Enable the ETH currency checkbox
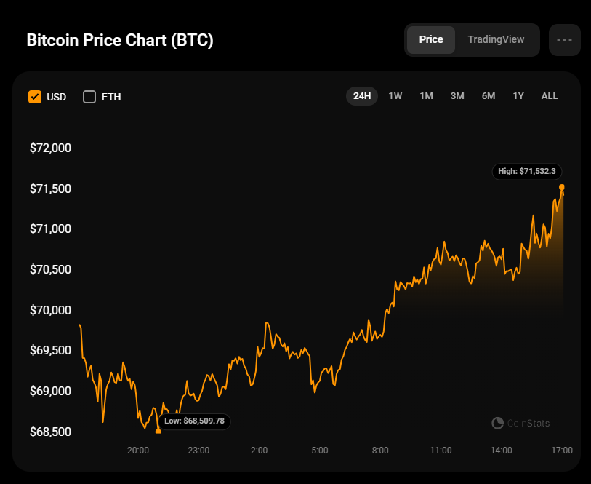Screen dimensions: 591x484 point(89,97)
